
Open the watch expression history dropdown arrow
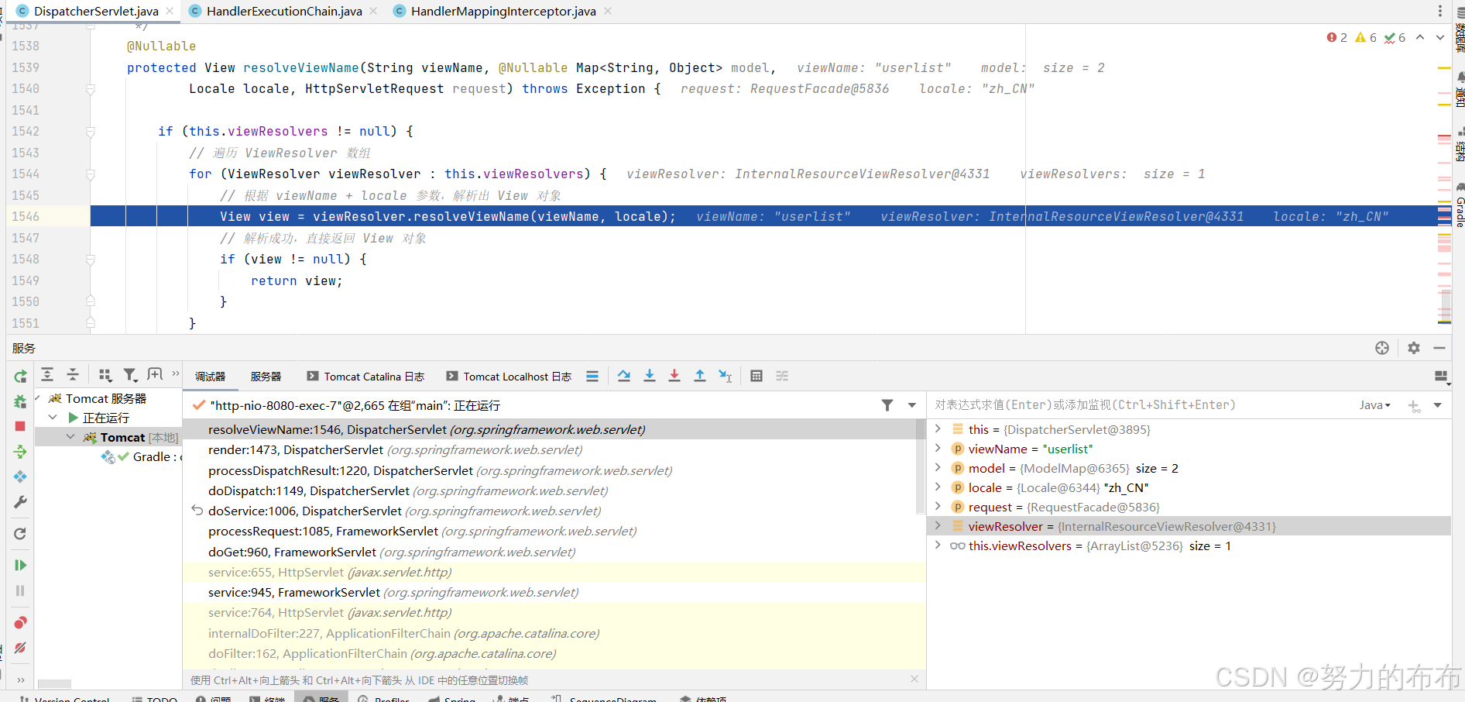point(1438,405)
